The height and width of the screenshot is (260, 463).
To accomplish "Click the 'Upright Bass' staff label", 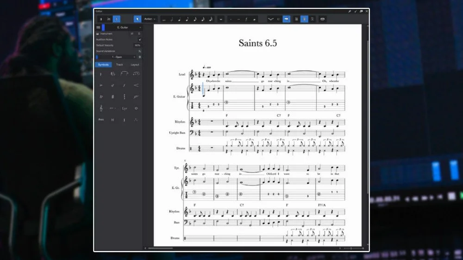I will [177, 133].
